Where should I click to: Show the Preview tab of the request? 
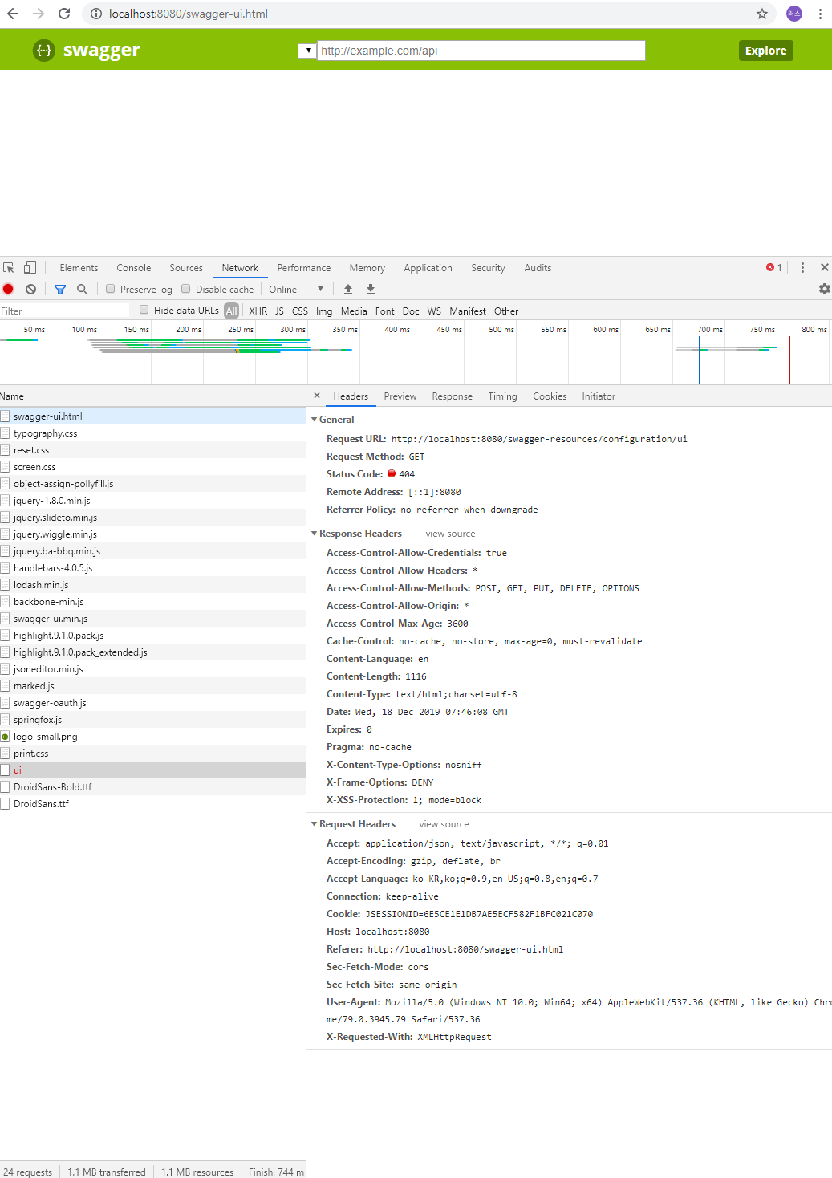[x=400, y=396]
